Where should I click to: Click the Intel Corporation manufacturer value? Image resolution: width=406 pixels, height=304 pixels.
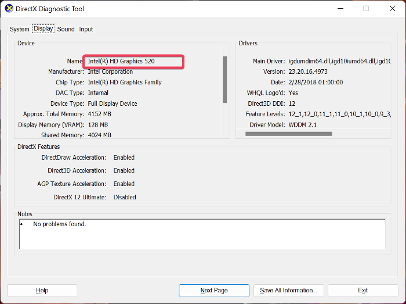110,71
